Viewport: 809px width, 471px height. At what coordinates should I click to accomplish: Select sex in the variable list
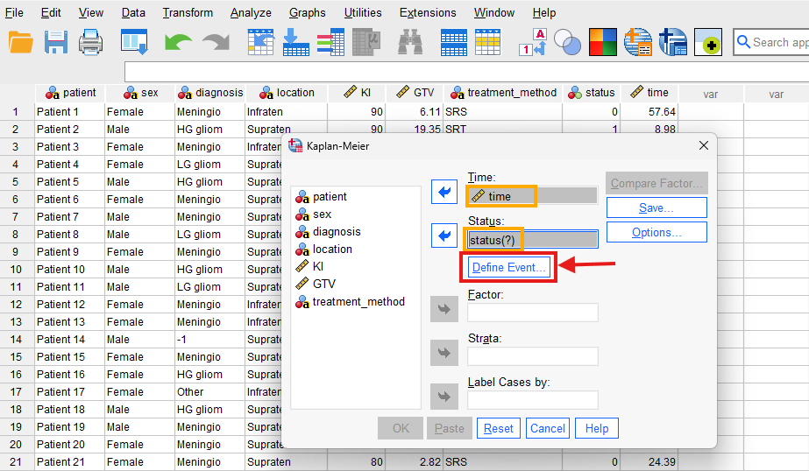tap(313, 214)
